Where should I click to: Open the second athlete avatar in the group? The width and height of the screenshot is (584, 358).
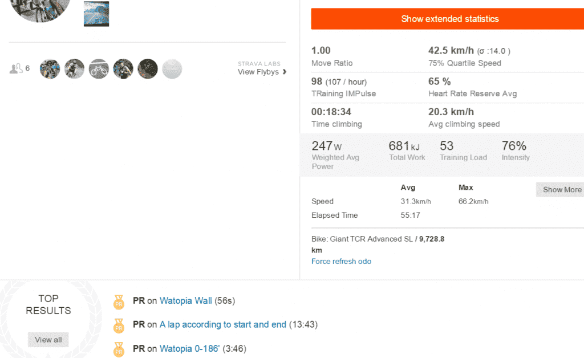tap(75, 69)
